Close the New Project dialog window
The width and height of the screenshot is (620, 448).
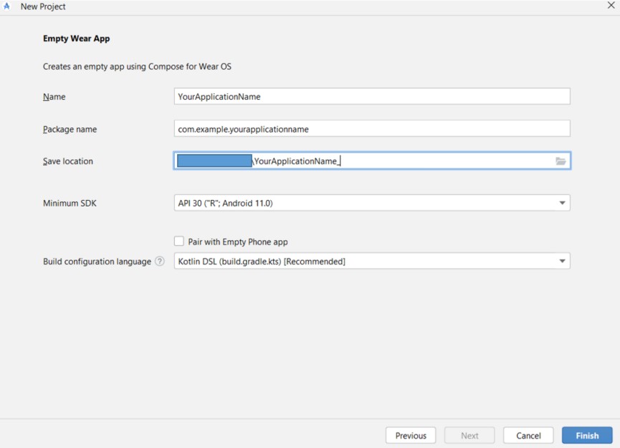coord(611,6)
